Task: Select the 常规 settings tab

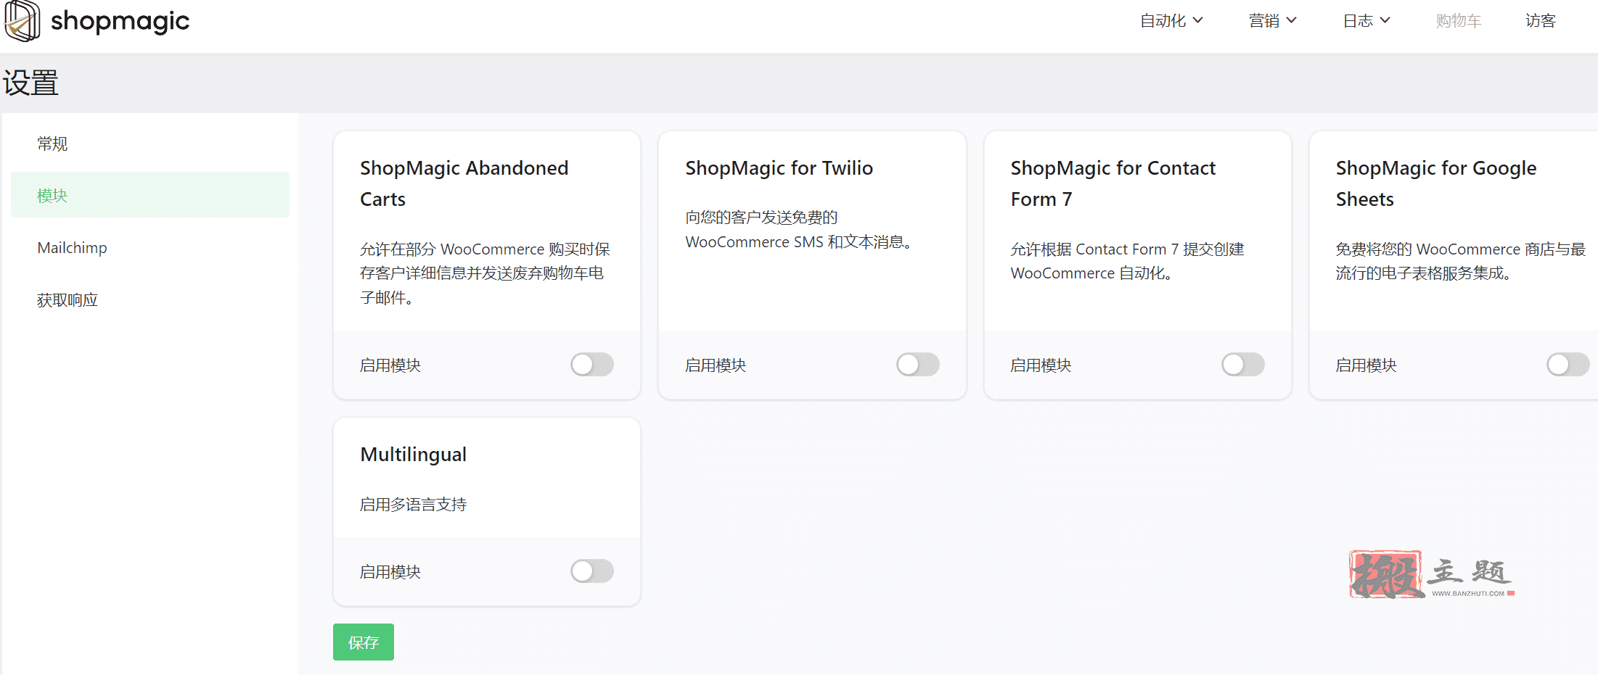Action: pyautogui.click(x=150, y=144)
